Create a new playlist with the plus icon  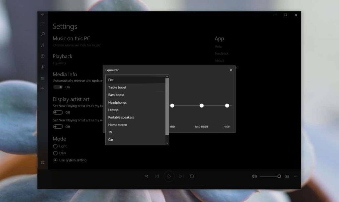(x=42, y=88)
